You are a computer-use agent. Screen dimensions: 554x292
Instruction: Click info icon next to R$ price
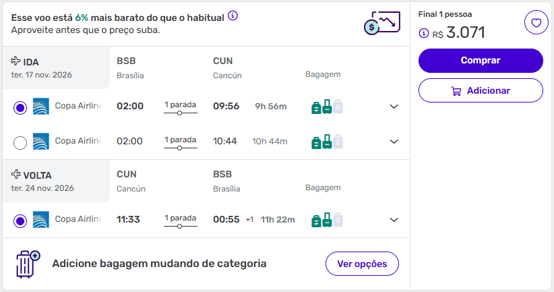424,33
